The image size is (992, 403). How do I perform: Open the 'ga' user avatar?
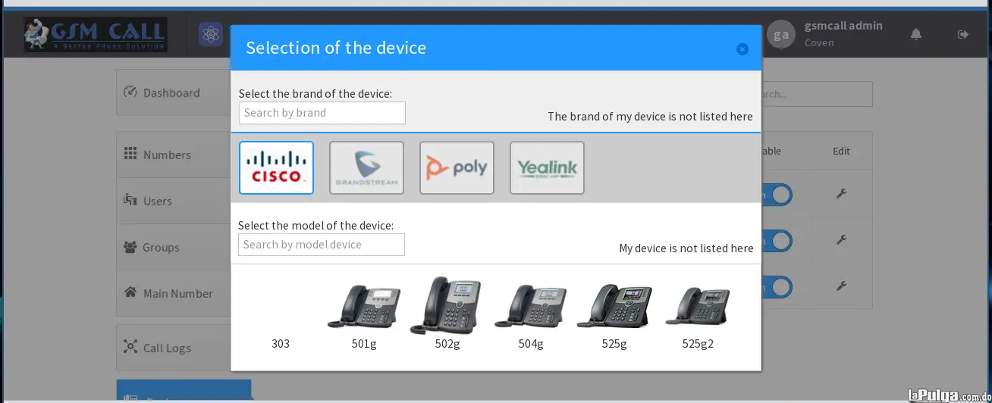[x=781, y=34]
